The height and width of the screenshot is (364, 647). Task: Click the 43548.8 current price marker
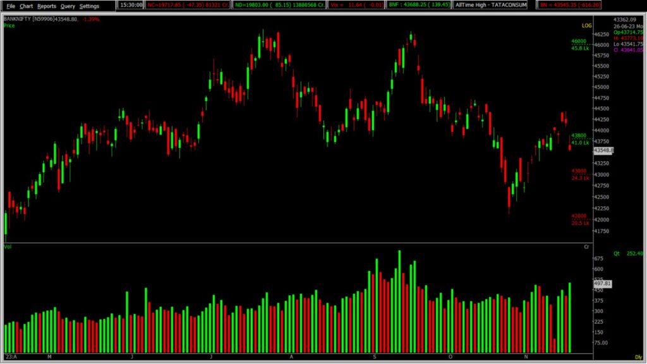tap(603, 150)
